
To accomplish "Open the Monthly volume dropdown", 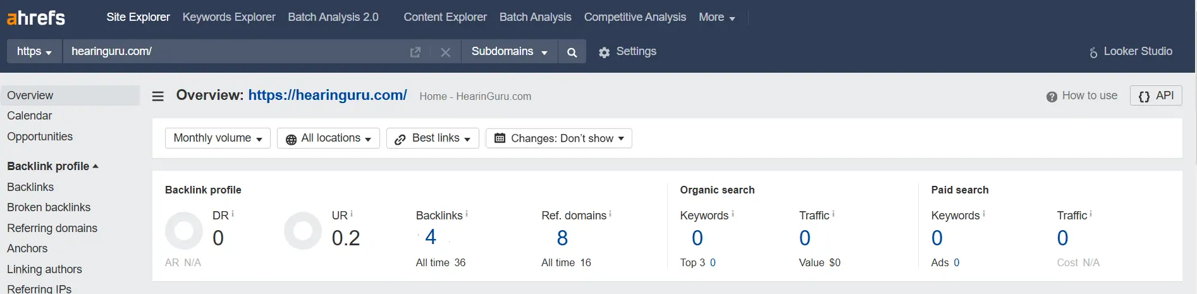I will pos(218,138).
